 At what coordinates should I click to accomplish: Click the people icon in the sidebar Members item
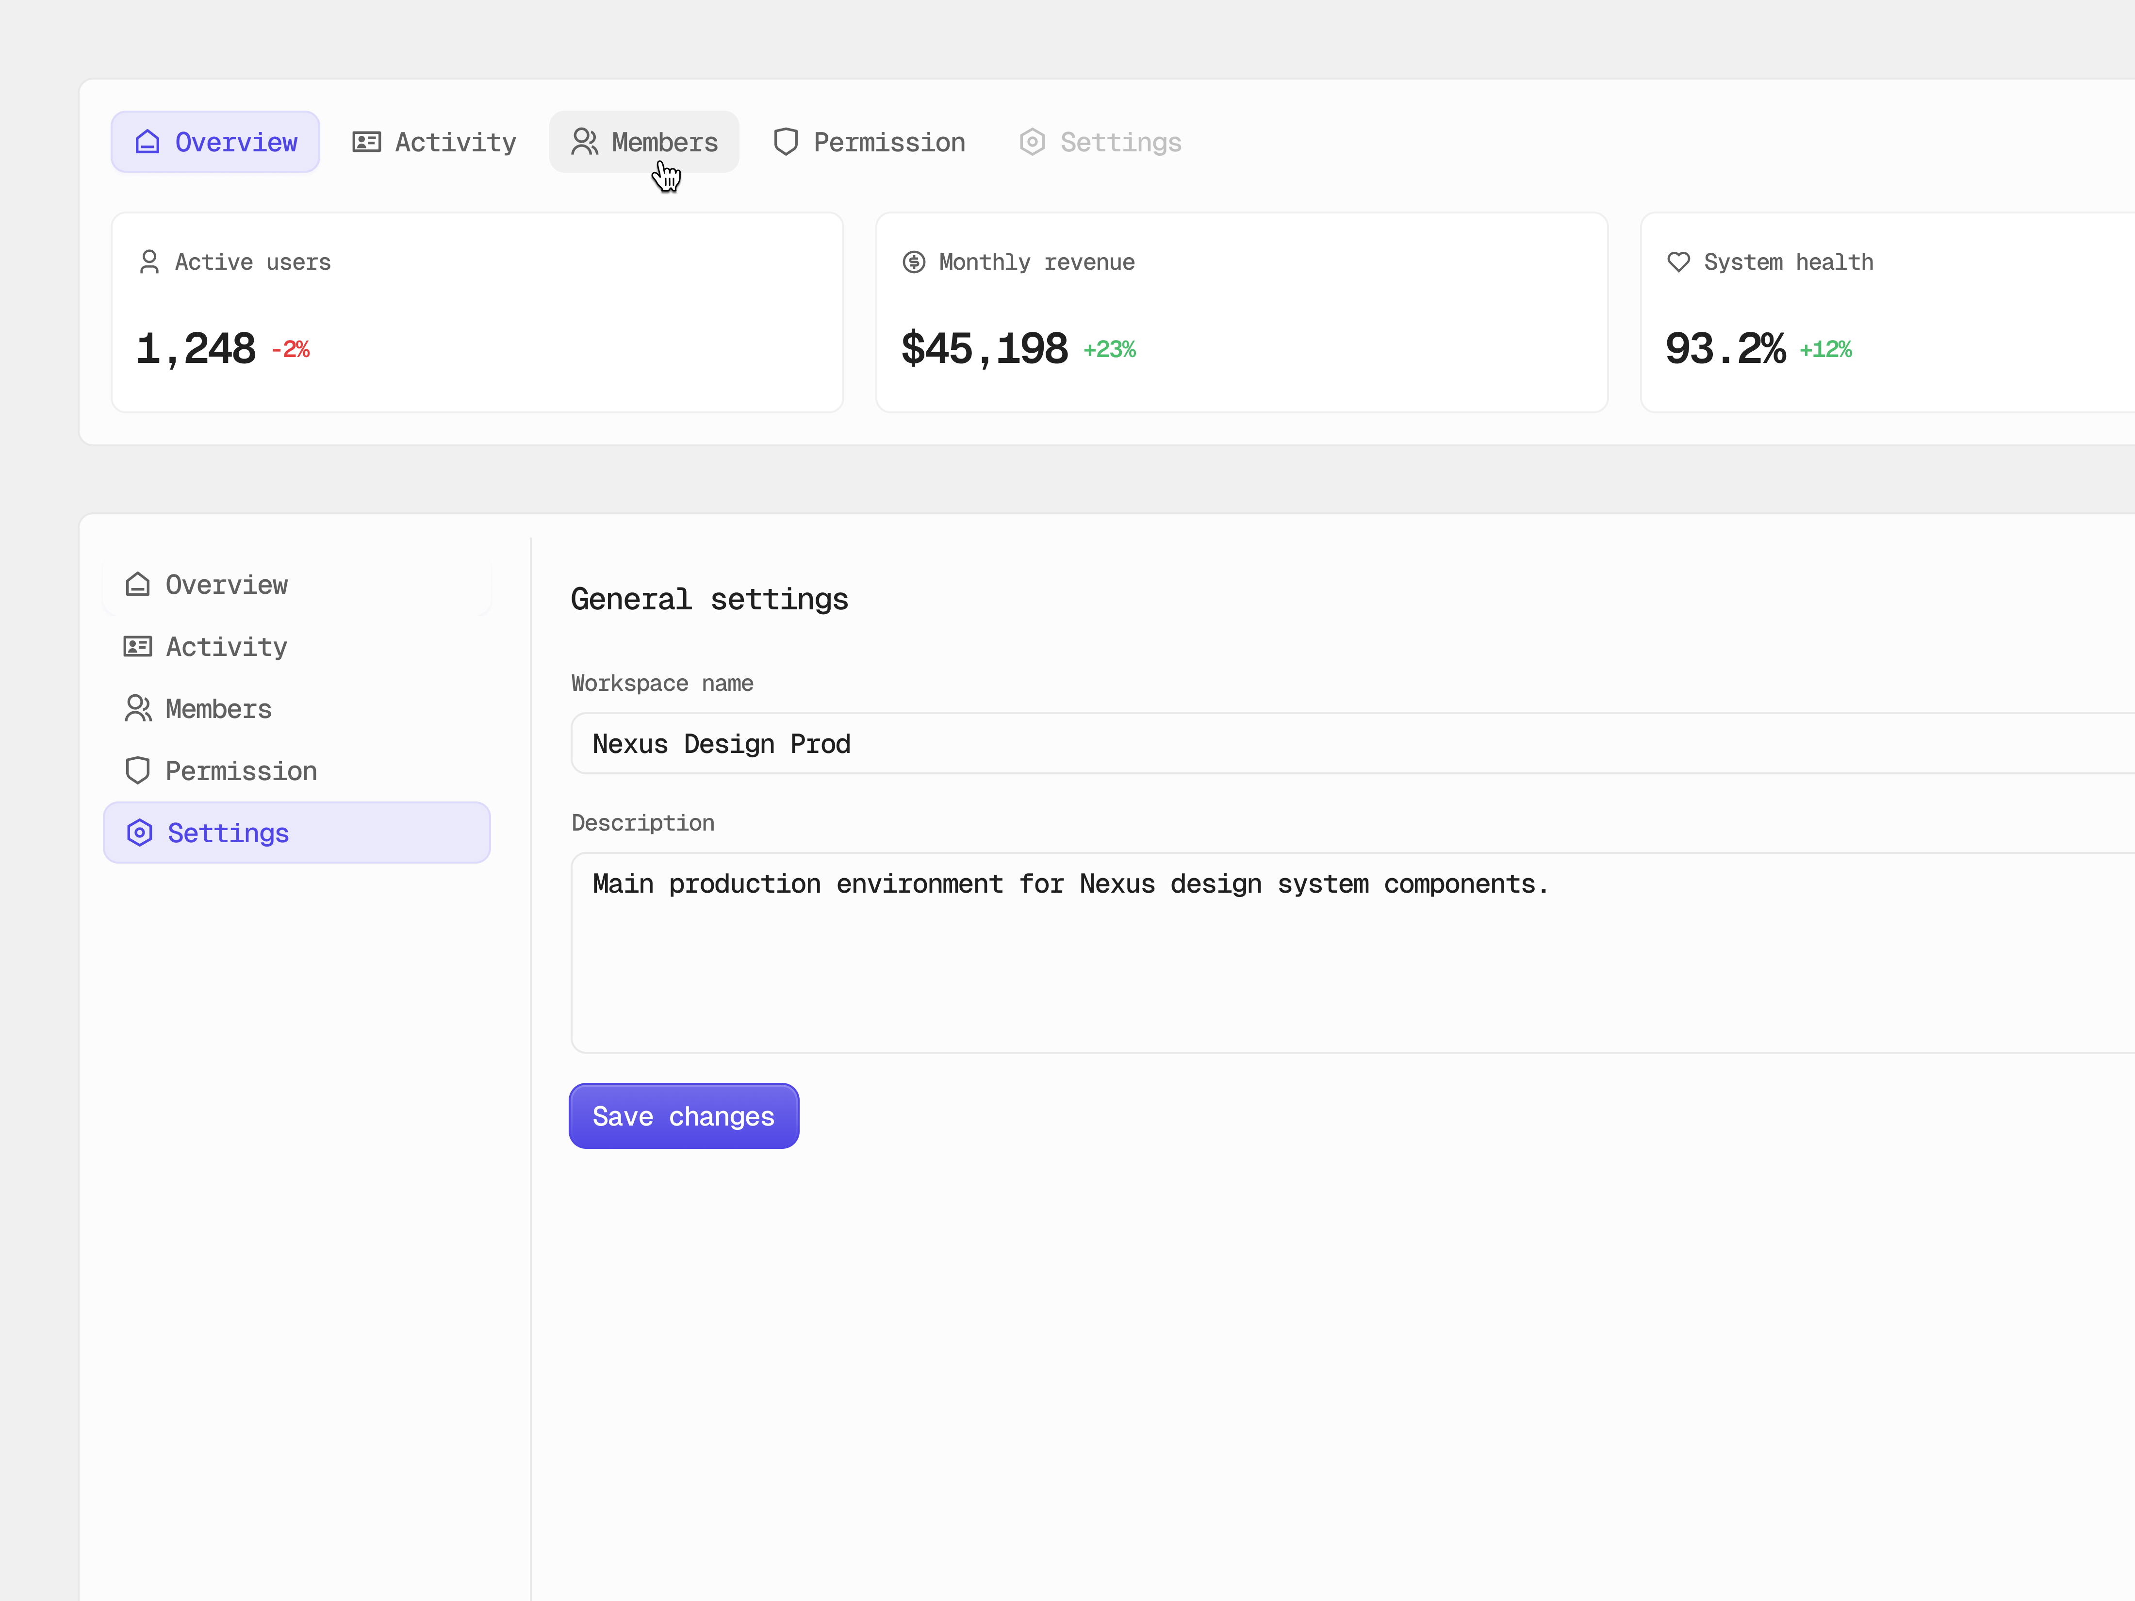pyautogui.click(x=138, y=708)
